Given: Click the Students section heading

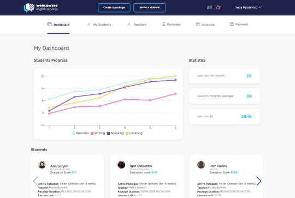Looking at the screenshot, I should click(39, 149).
